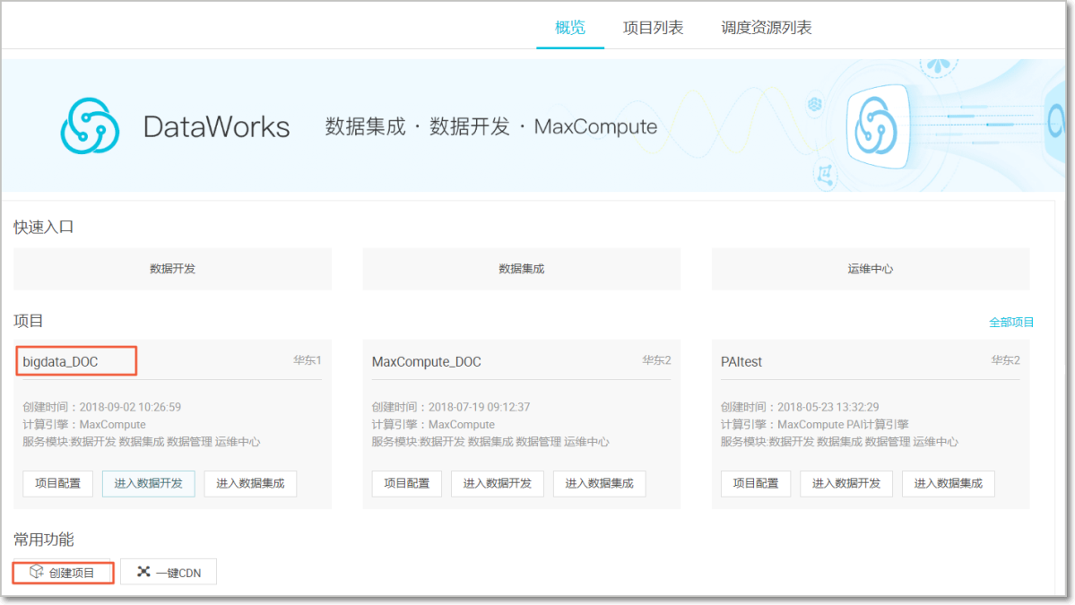Open the 数据集成 quick entry
This screenshot has height=605, width=1075.
521,269
